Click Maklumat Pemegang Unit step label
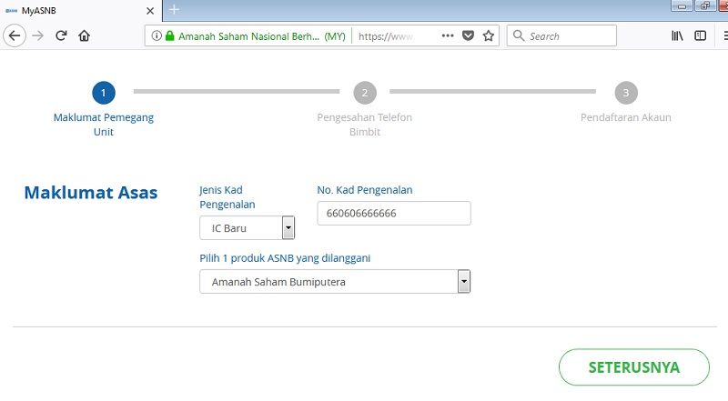The width and height of the screenshot is (728, 401). (x=104, y=125)
